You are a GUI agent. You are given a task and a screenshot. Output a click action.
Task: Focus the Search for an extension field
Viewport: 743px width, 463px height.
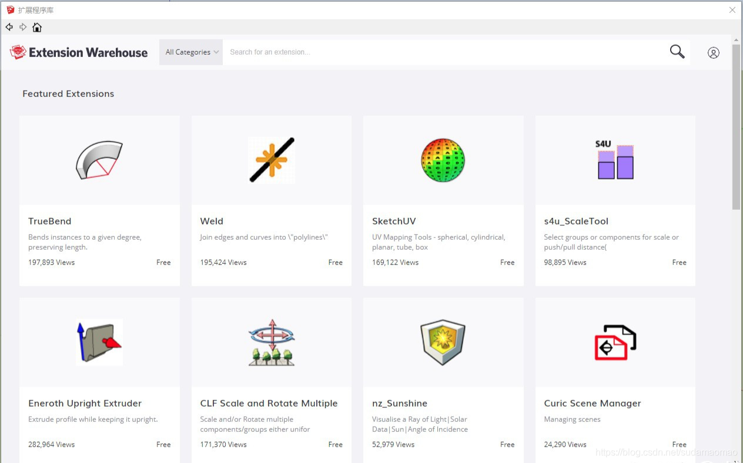(445, 52)
